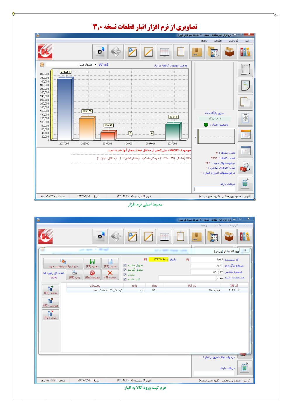The image size is (290, 411).
Task: Click inside the دریافت بارکد input field
Action: coord(214,190)
